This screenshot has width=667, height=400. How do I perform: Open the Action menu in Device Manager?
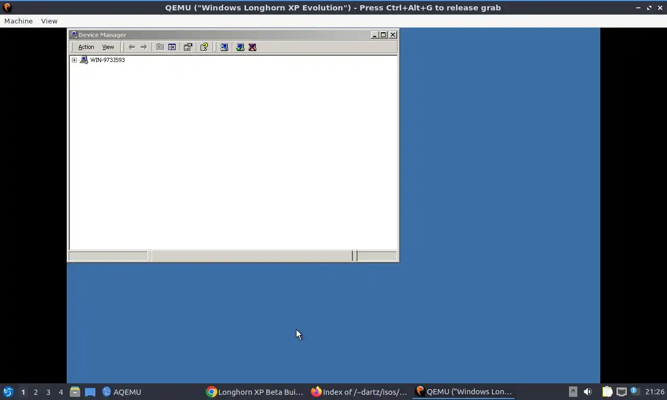click(86, 47)
